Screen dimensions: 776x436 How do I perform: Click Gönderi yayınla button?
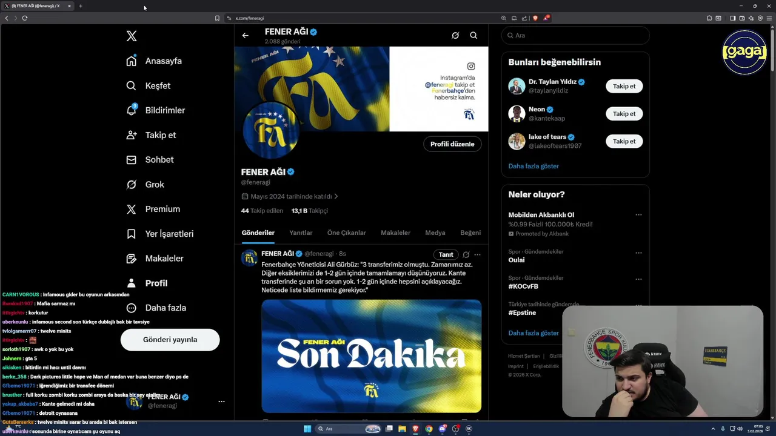click(x=170, y=340)
